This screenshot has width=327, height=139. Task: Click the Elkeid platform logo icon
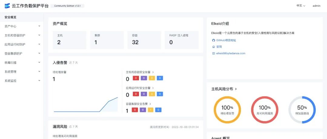point(7,6)
